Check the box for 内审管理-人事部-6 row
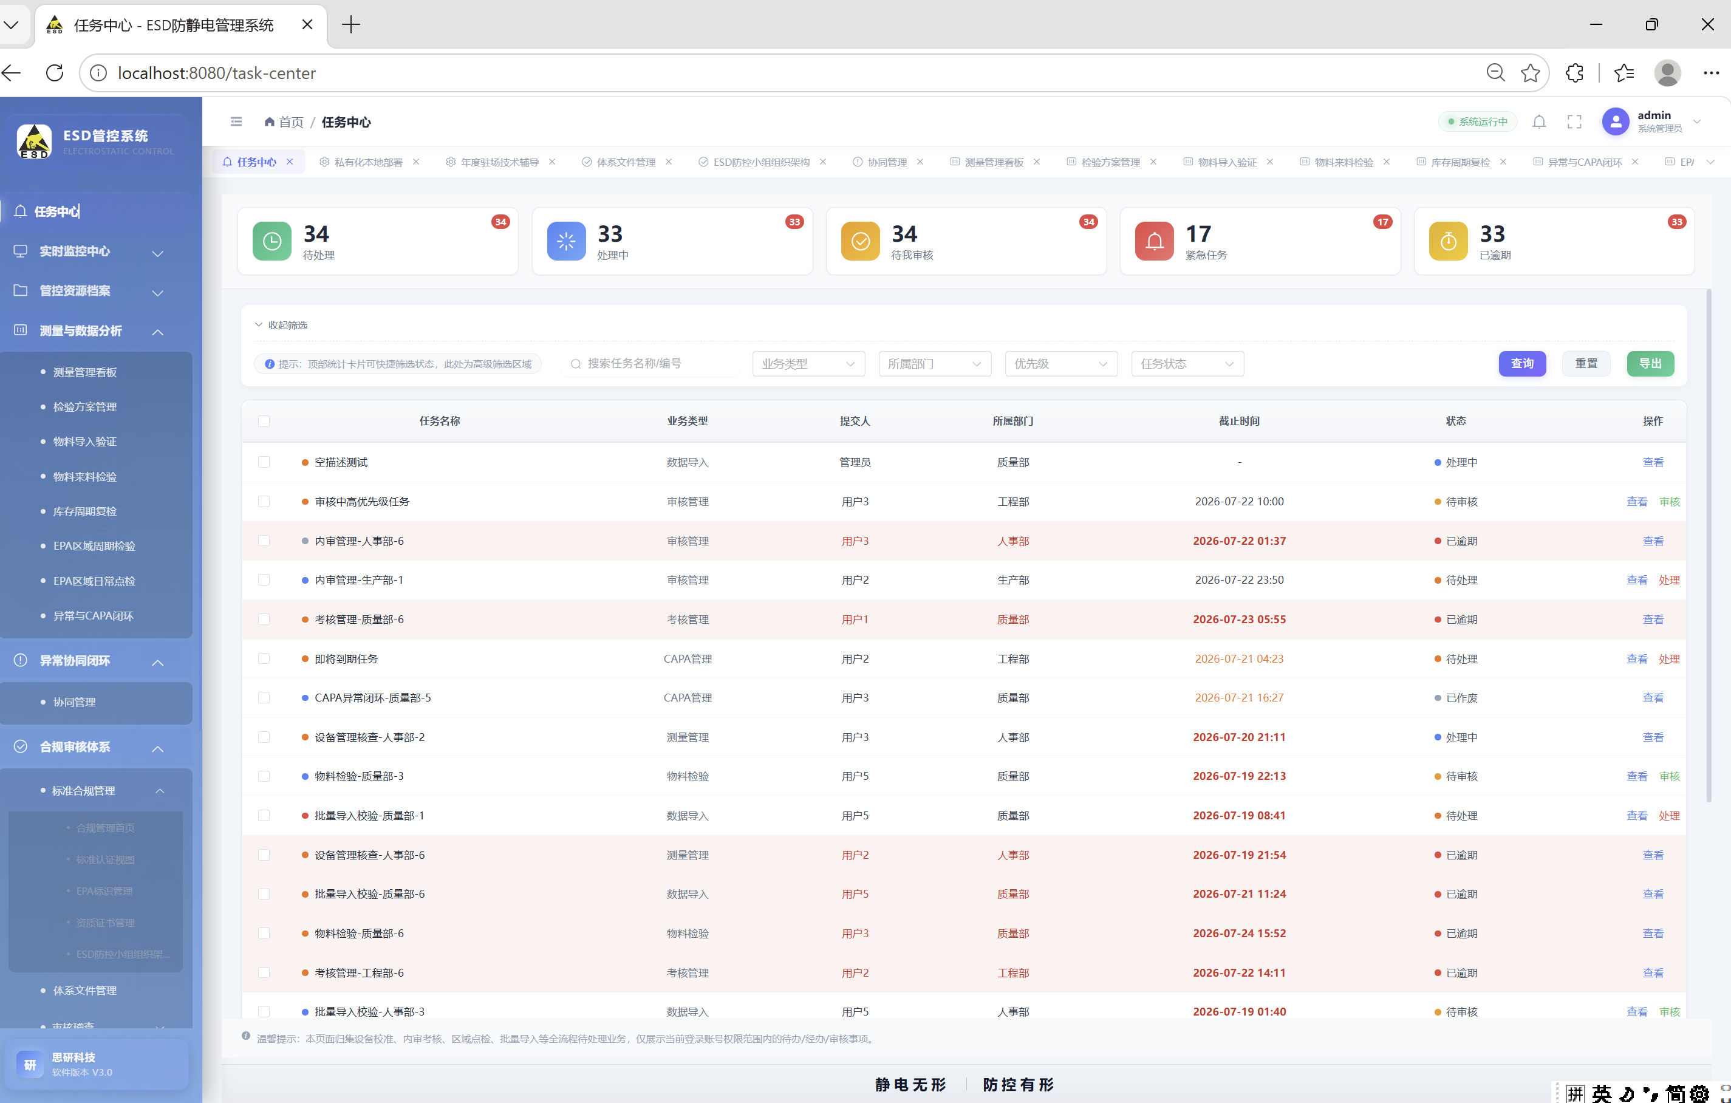1731x1103 pixels. [264, 541]
